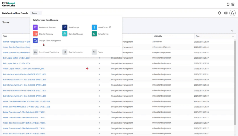
Task: Click the Tasks page heading
Action: point(6,23)
